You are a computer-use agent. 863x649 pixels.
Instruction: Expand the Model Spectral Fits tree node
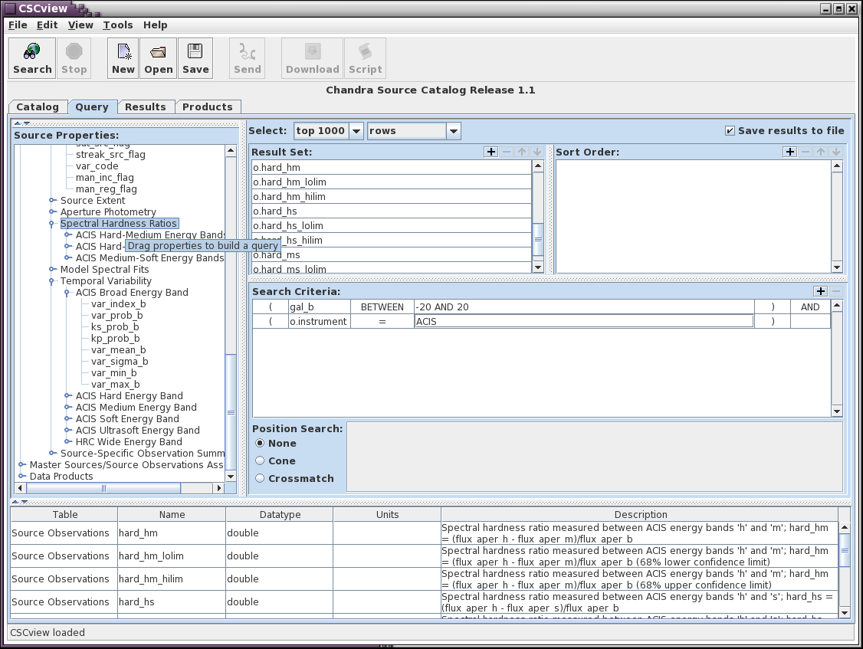pyautogui.click(x=53, y=270)
